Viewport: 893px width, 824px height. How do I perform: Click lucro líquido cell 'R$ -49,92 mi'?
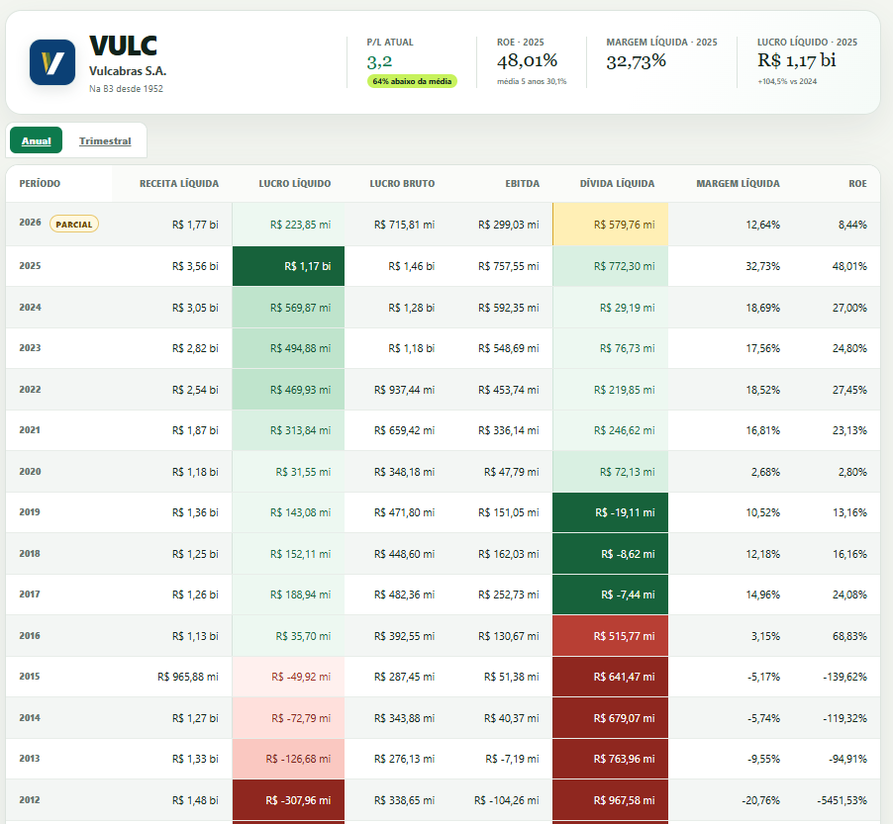coord(288,677)
